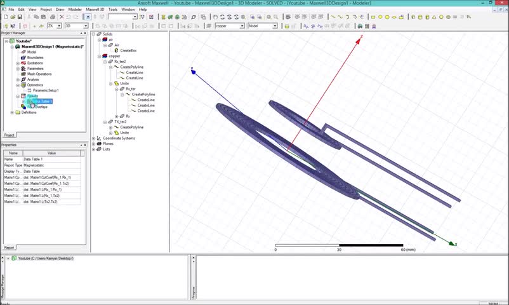Expand Lists in model tree
Image resolution: width=509 pixels, height=305 pixels.
click(94, 149)
